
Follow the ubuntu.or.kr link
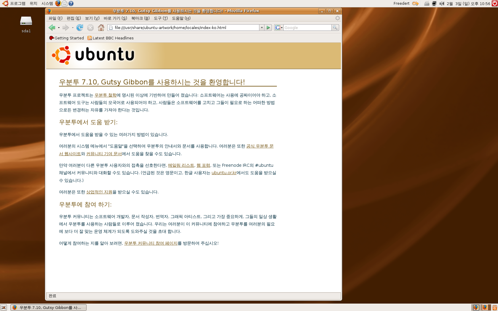coord(224,173)
